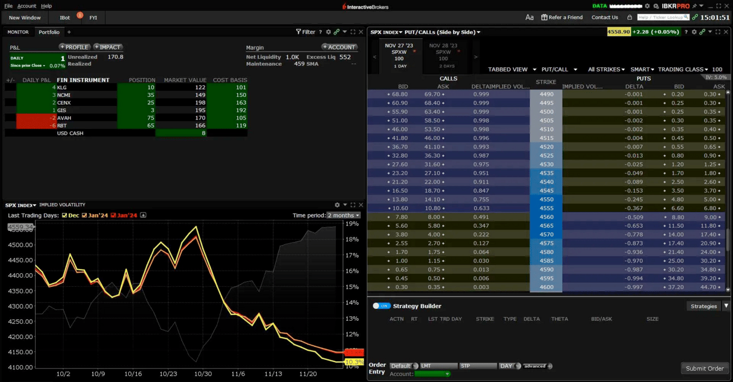
Task: Switch to the MONITOR tab
Action: click(x=18, y=32)
